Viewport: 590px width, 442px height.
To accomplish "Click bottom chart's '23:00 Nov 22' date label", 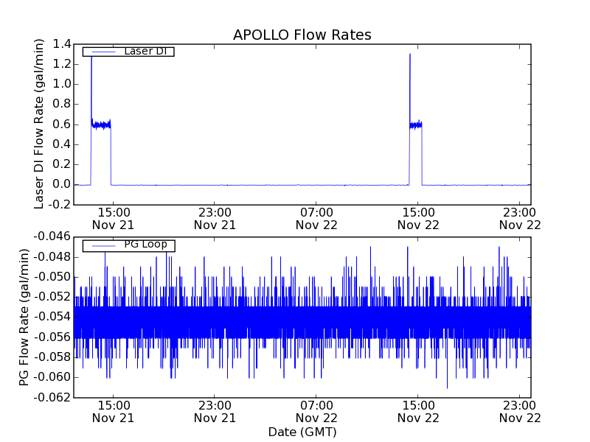I will [520, 412].
